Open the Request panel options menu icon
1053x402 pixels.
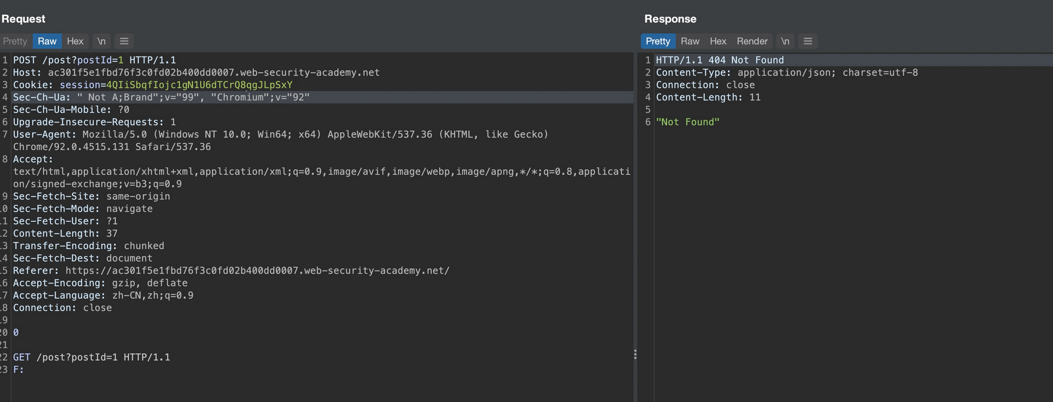[x=124, y=41]
